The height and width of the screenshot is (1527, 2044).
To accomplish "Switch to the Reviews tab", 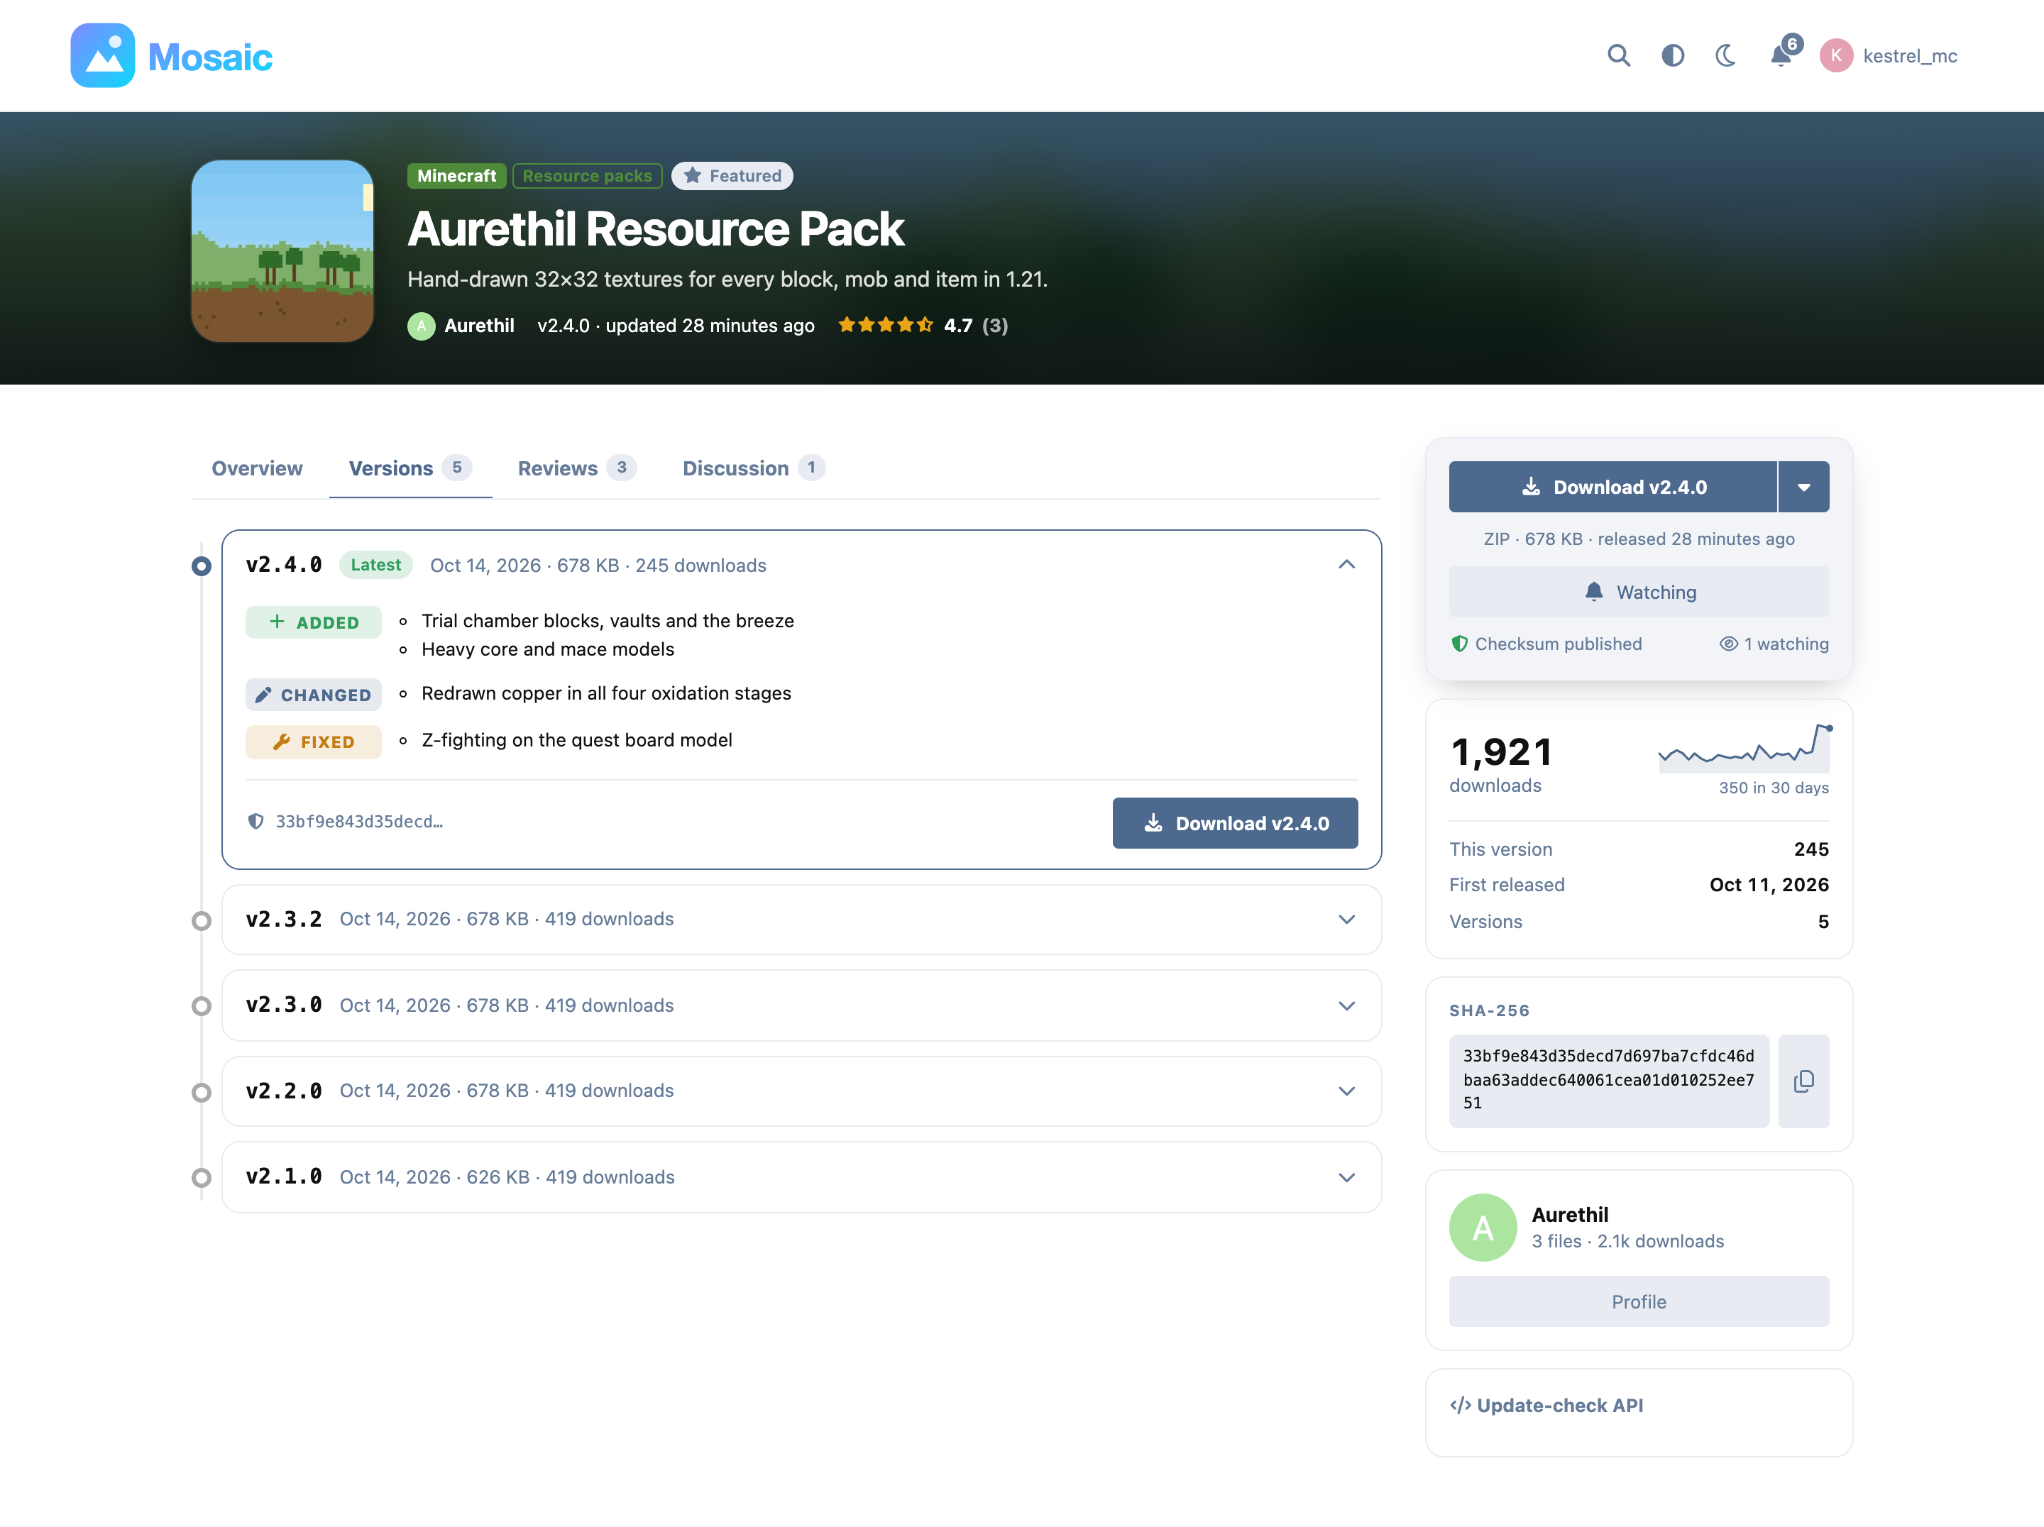I will 576,468.
